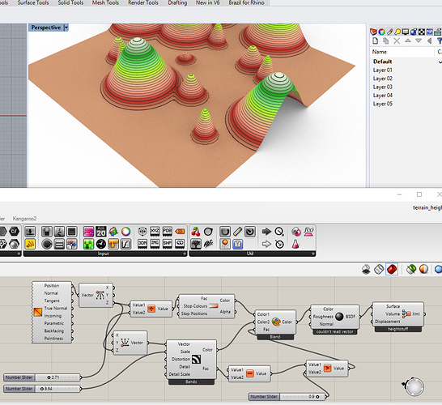Select the cherries icon in Util panel
Screen dimensions: 442x405
click(196, 232)
